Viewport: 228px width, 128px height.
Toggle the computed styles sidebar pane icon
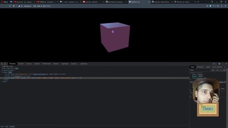pyautogui.click(x=224, y=70)
